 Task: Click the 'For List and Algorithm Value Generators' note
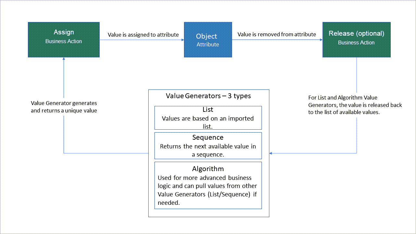coord(355,105)
